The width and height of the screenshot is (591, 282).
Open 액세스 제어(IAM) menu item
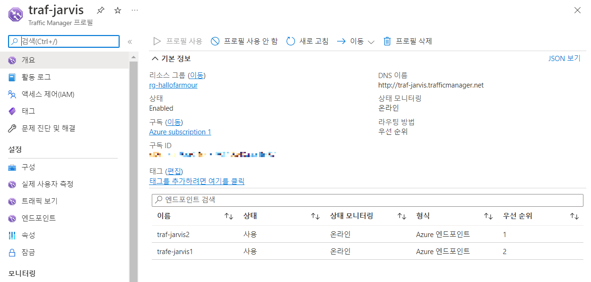[64, 94]
